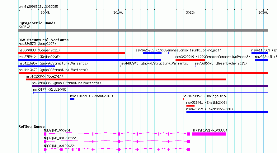Click the nsv4113472 long red bar
The image size is (277, 153).
143,73
